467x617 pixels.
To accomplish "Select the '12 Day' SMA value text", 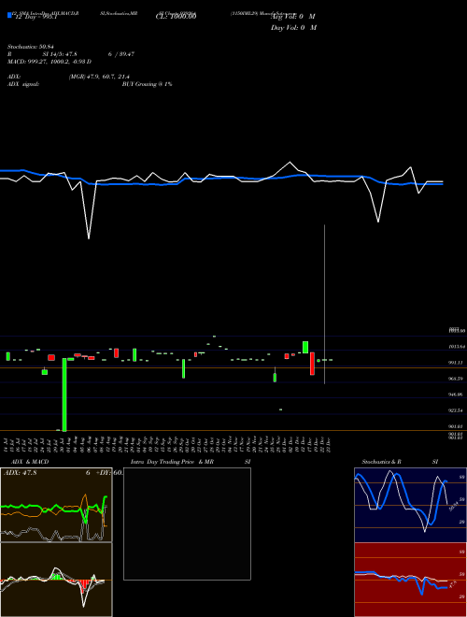I will (35, 17).
